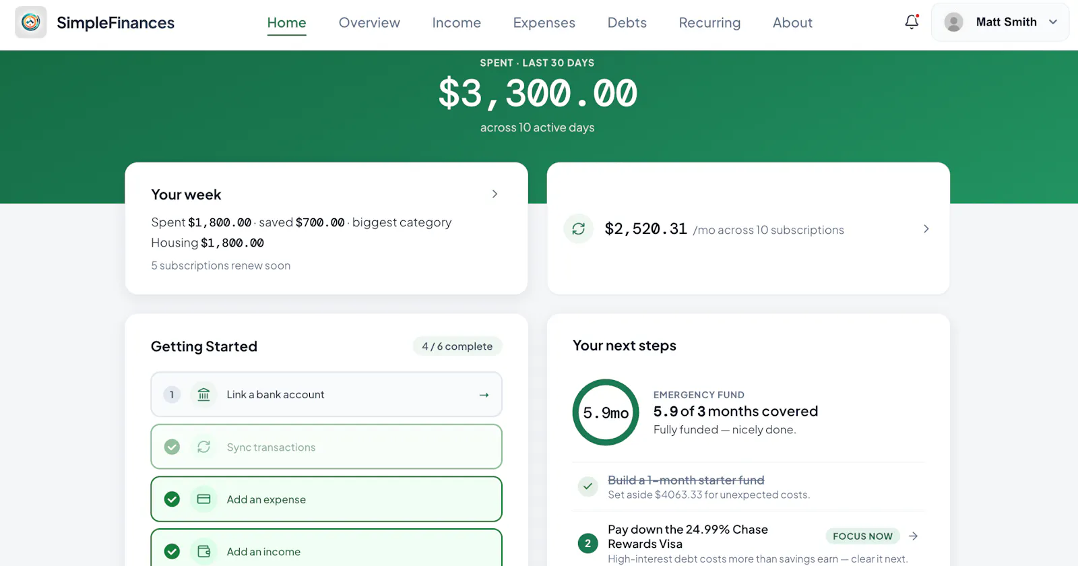Select the Link a bank account step

326,395
